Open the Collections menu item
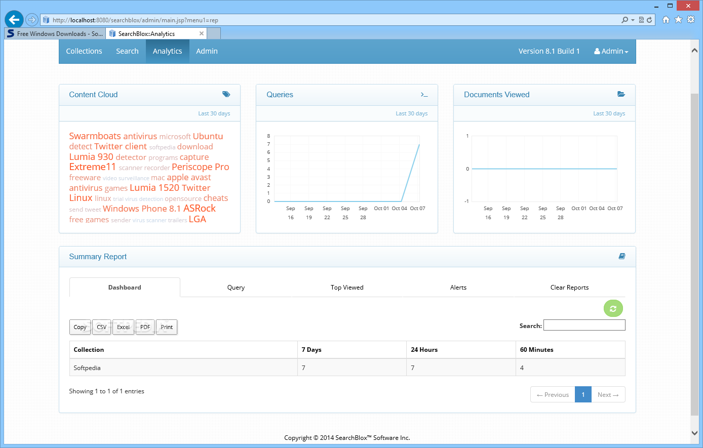Screen dimensions: 703x448 84,51
